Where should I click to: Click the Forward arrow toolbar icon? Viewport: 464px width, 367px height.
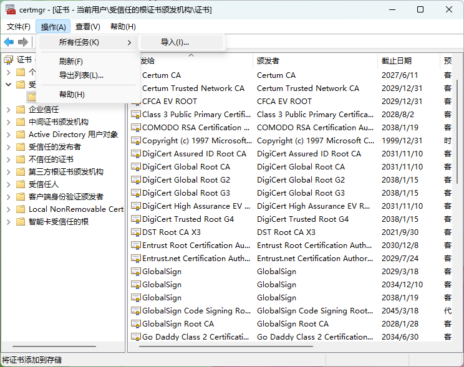tap(23, 42)
